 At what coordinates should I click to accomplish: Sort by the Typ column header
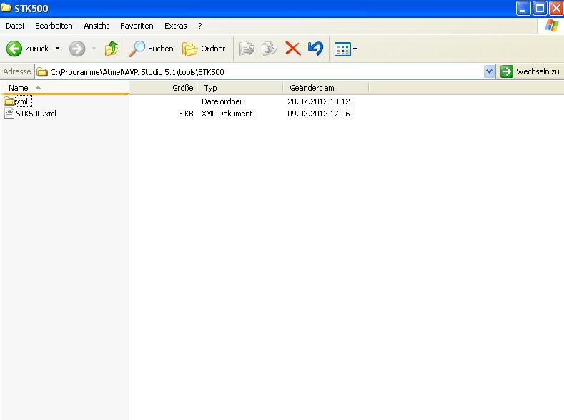pos(240,88)
